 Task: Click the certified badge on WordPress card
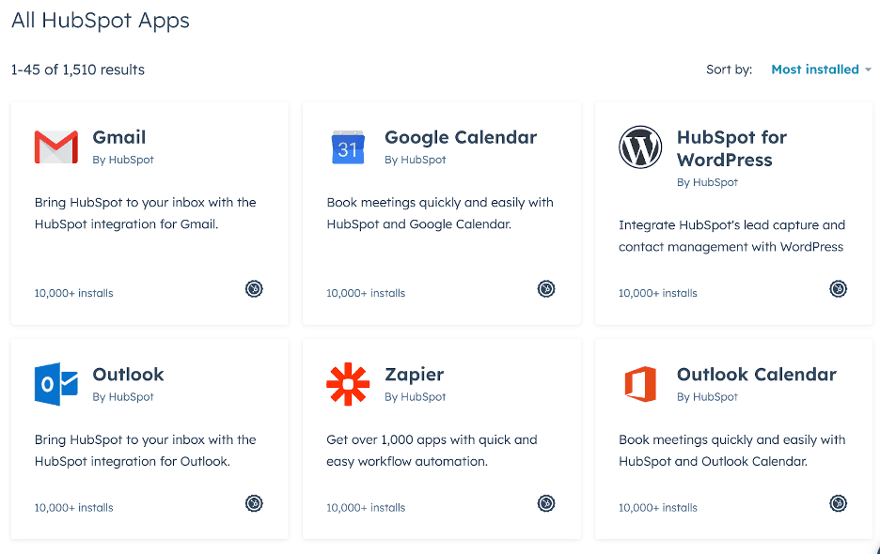[x=839, y=289]
